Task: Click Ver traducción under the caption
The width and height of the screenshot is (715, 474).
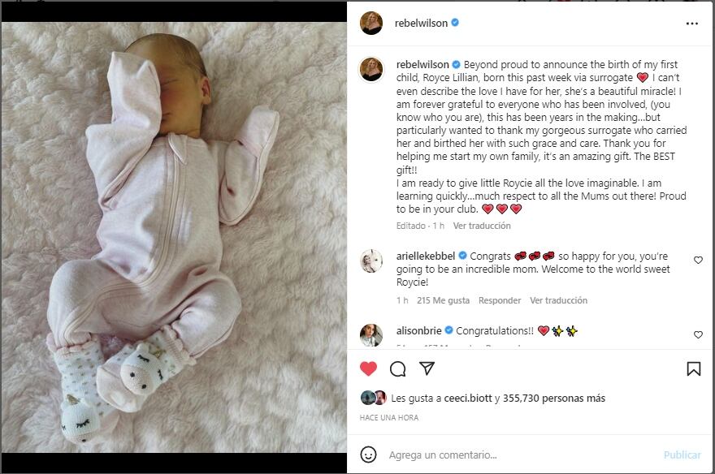Action: [x=482, y=226]
